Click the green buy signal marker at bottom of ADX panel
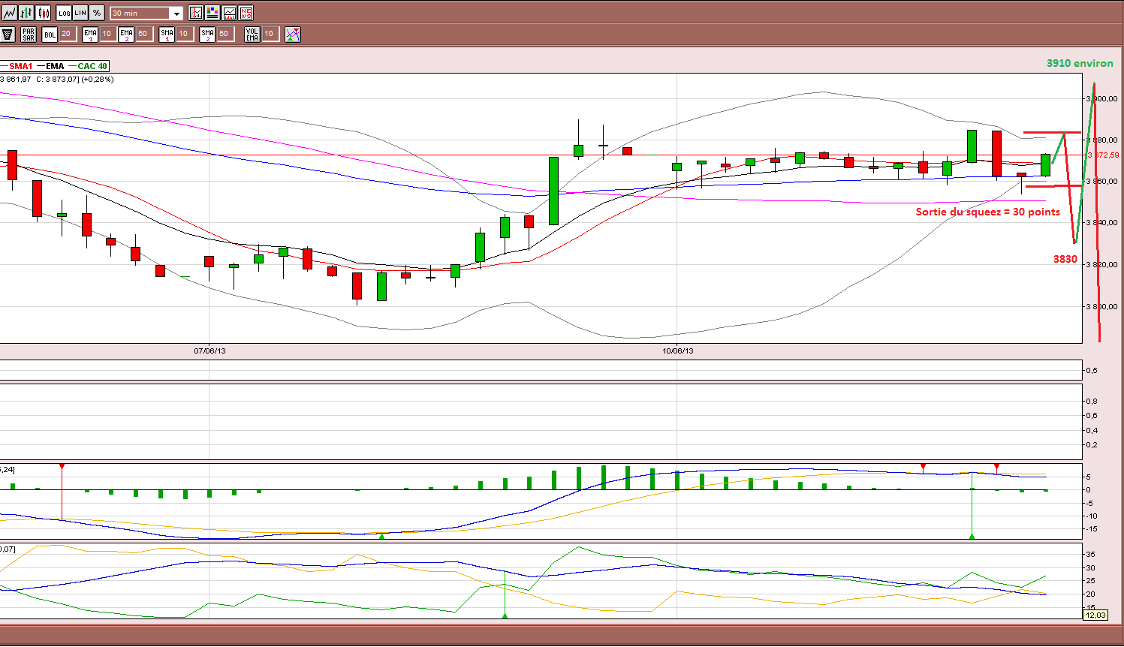 pyautogui.click(x=505, y=615)
